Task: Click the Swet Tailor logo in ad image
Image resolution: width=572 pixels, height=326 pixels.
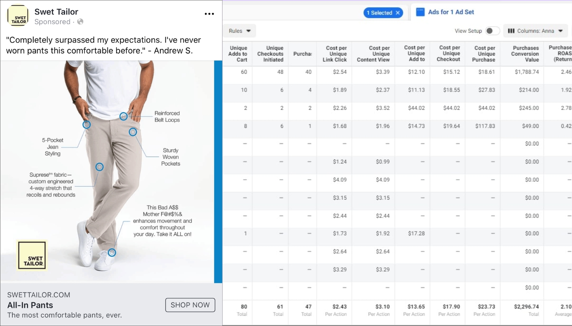Action: tap(32, 256)
